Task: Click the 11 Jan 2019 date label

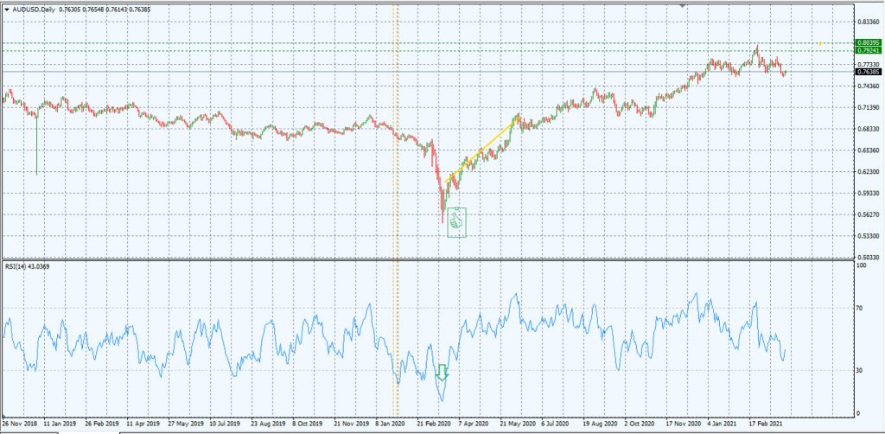Action: point(60,425)
